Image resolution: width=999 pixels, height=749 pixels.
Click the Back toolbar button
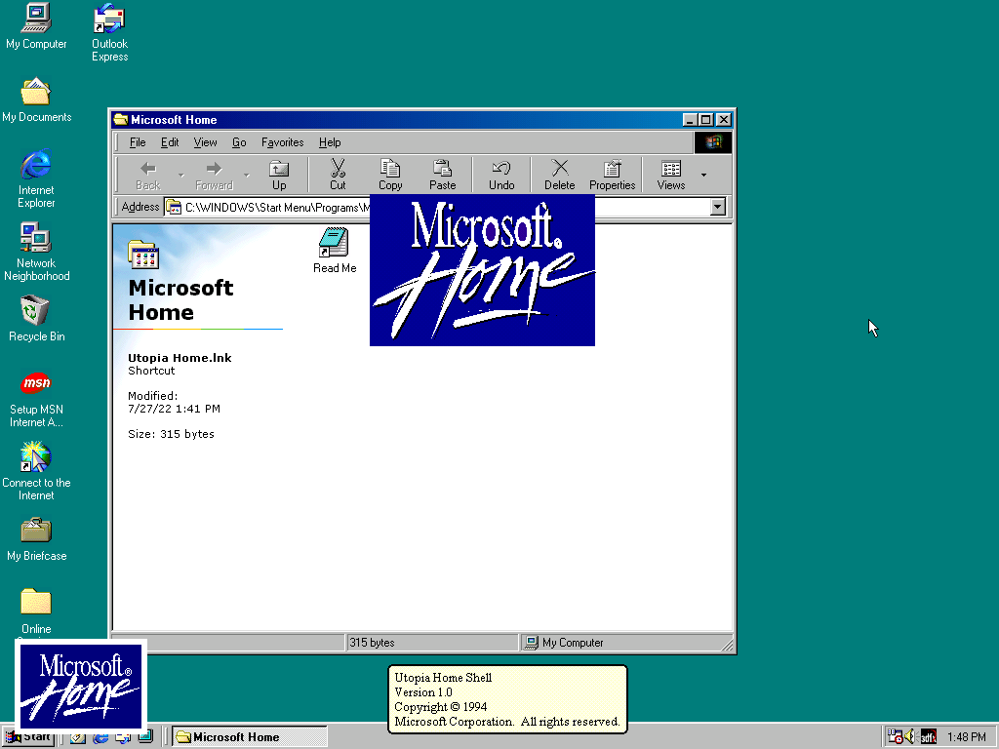point(148,176)
